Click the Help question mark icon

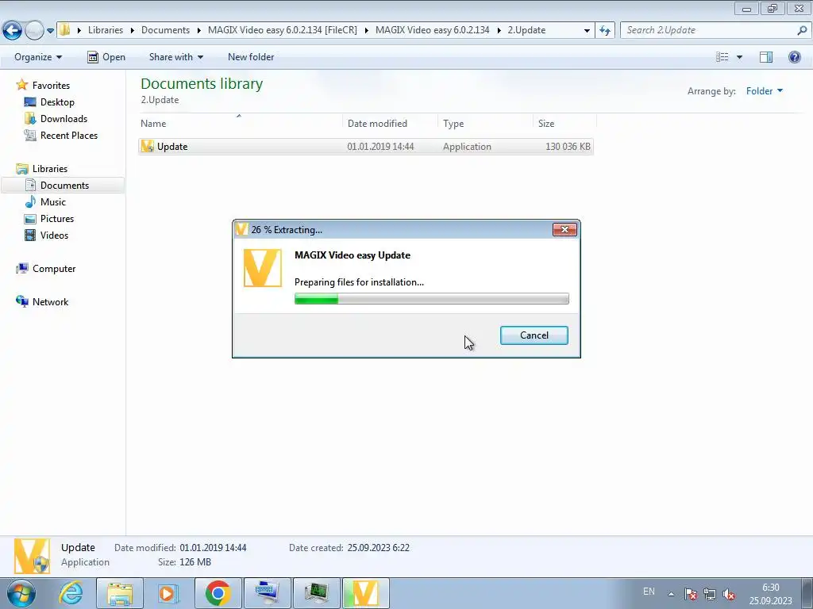[x=794, y=57]
